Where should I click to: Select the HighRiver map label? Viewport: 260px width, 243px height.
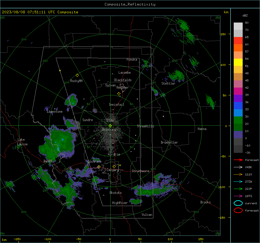click(120, 203)
